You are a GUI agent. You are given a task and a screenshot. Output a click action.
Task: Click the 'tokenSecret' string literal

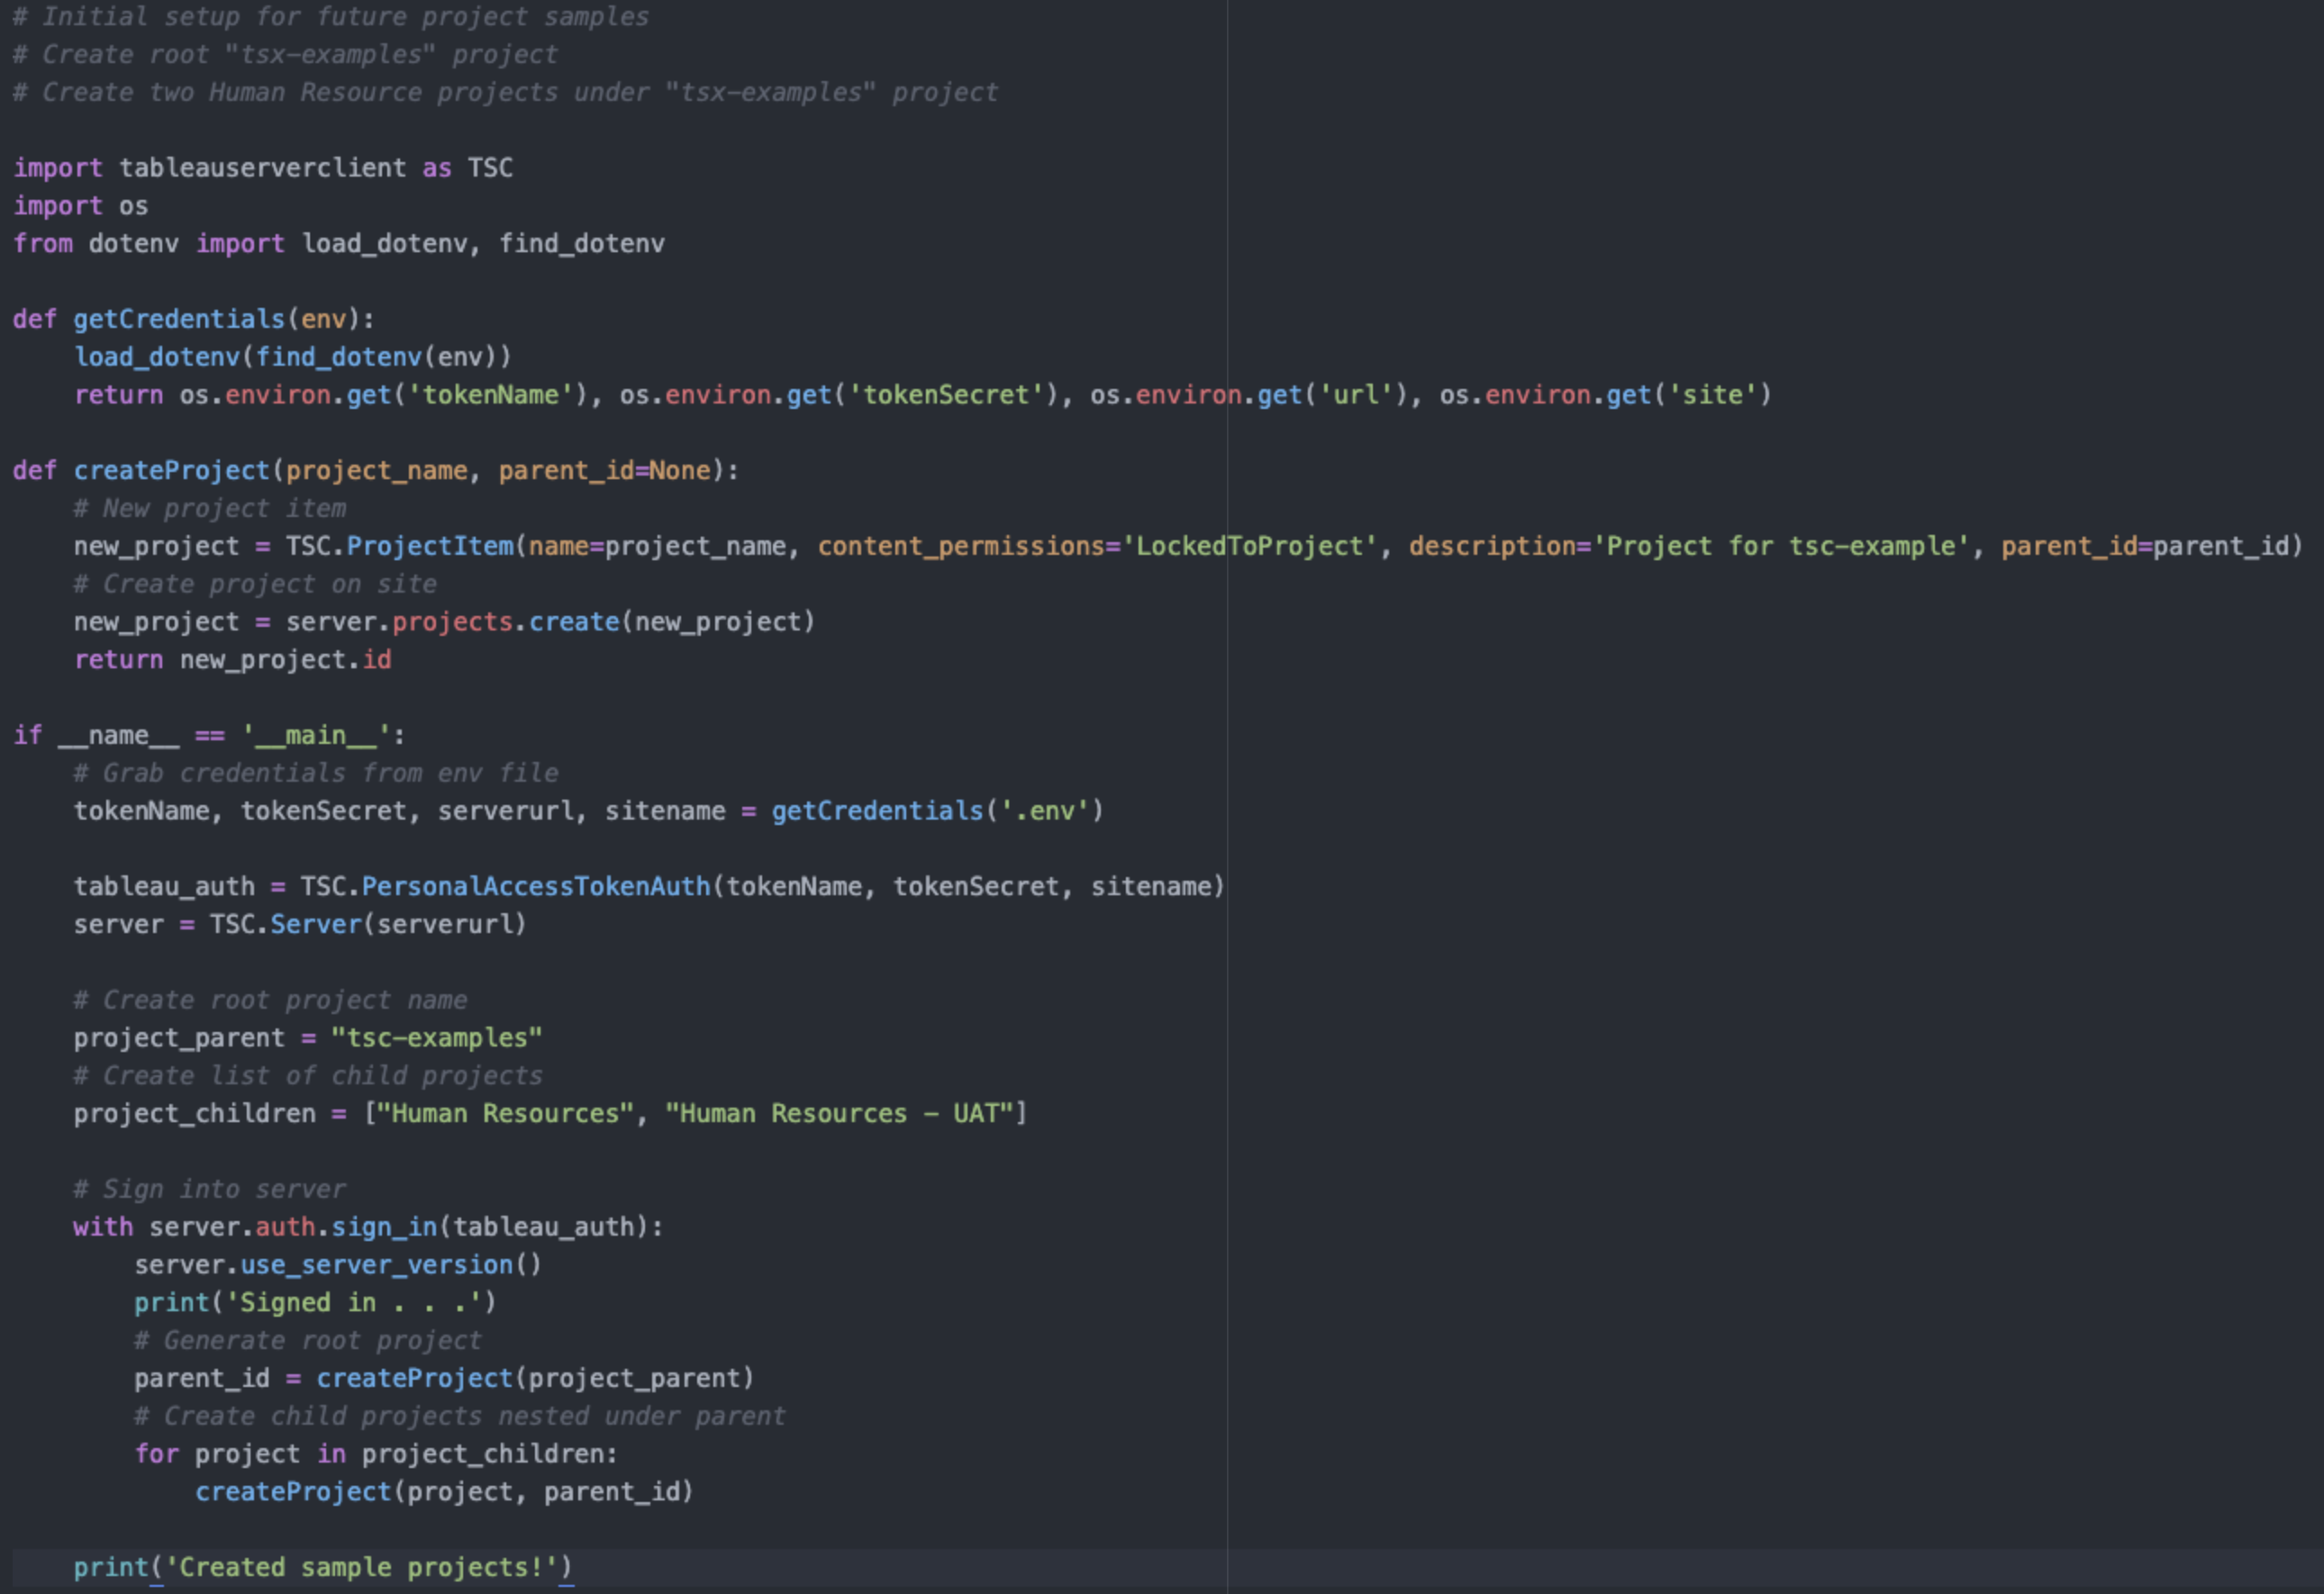click(x=945, y=395)
